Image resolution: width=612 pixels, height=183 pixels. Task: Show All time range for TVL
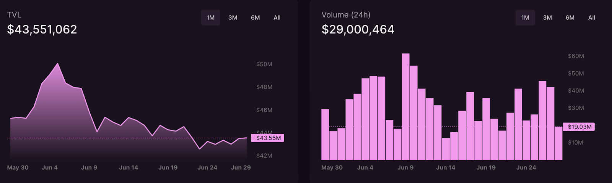(x=277, y=18)
